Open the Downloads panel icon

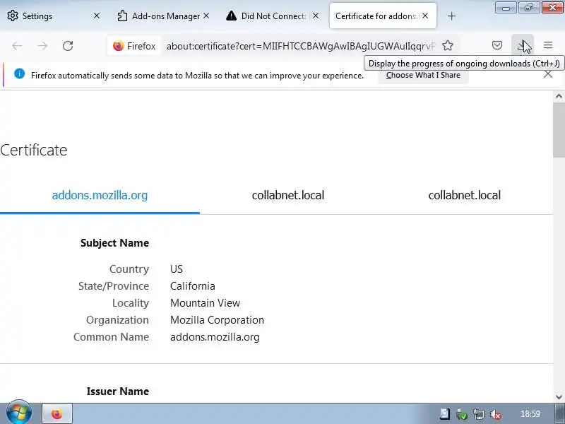[522, 45]
